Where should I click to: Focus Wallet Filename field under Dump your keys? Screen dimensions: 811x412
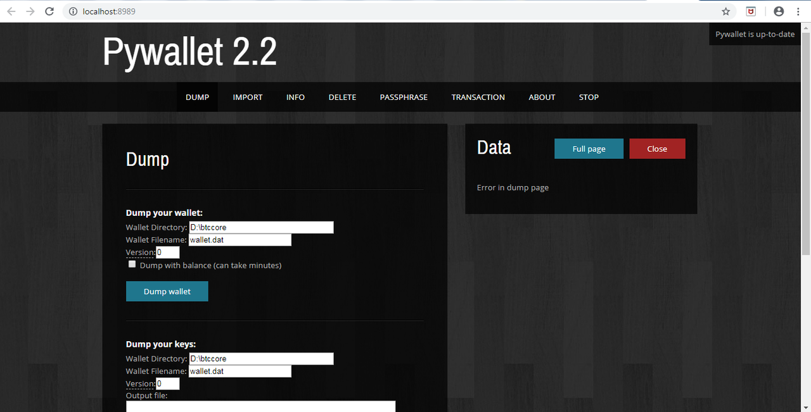coord(240,371)
